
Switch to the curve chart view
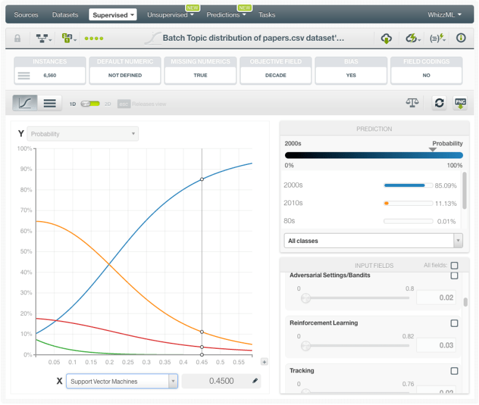tap(25, 103)
